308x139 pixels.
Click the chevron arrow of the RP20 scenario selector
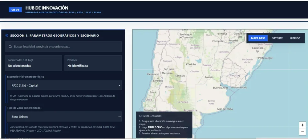coord(119,85)
